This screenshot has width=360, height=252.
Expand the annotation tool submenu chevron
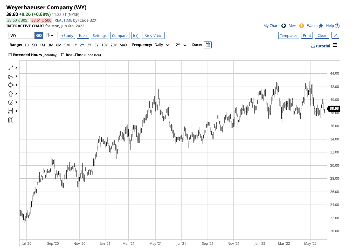pyautogui.click(x=16, y=102)
